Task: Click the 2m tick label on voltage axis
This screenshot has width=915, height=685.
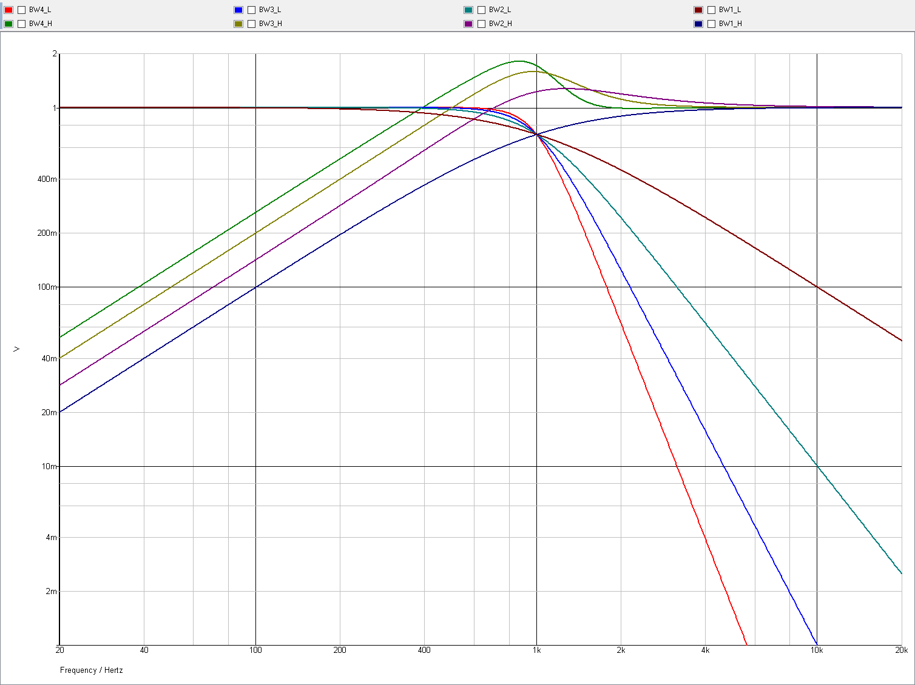Action: [52, 592]
